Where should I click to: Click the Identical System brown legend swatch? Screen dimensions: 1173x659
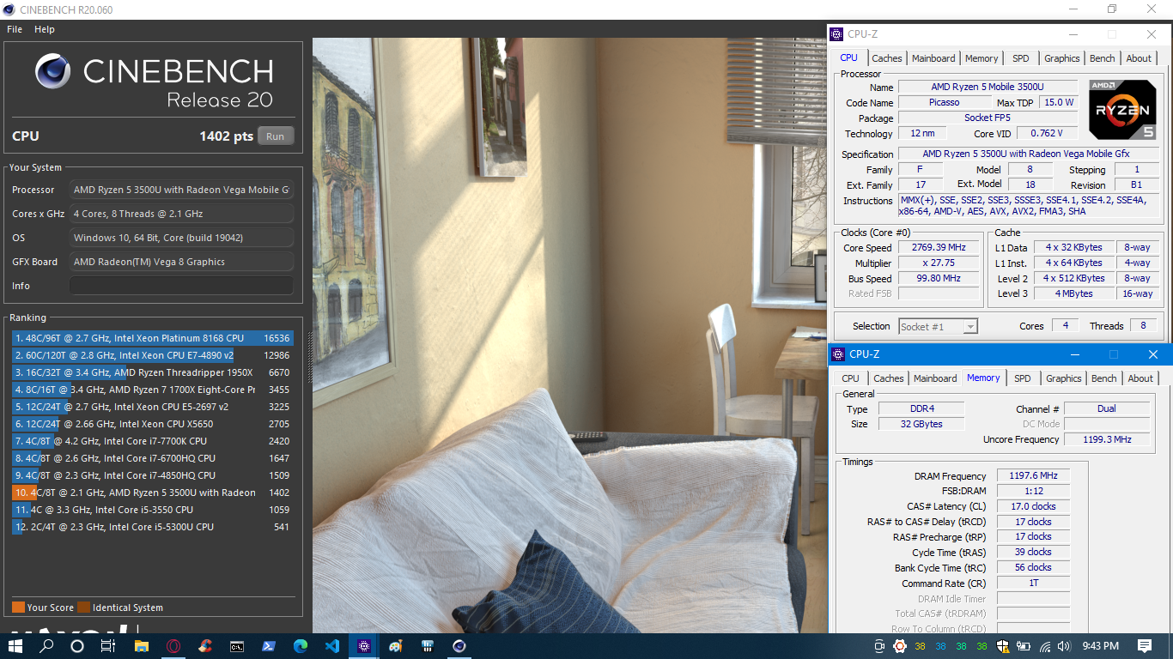(x=83, y=608)
